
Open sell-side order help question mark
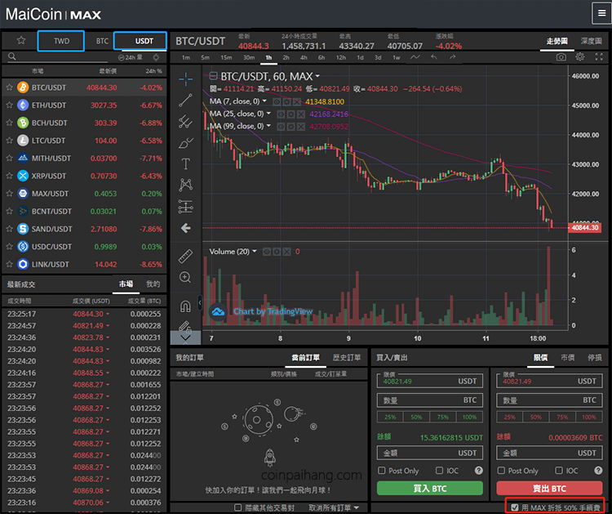598,470
